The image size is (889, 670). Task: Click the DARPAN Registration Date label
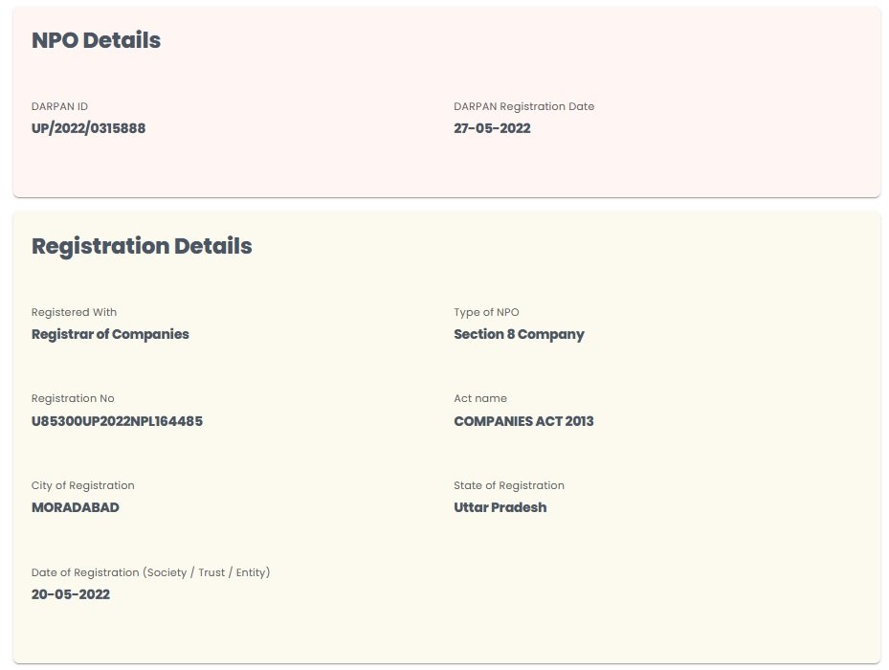(523, 106)
